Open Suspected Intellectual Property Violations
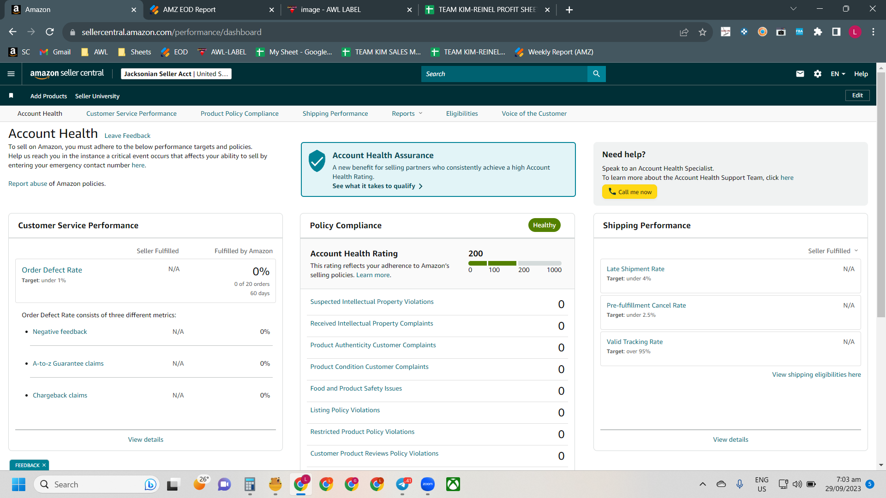The image size is (886, 498). (371, 302)
